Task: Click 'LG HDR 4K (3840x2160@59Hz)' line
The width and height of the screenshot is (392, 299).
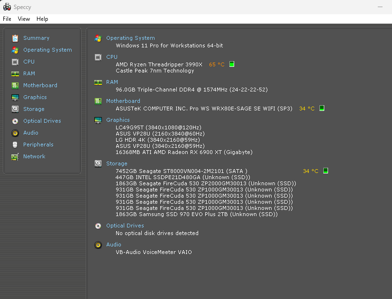Action: click(x=158, y=140)
